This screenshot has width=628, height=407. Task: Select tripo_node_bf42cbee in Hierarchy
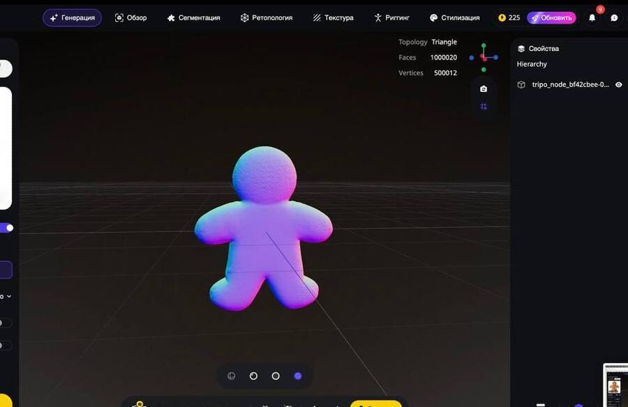point(570,85)
